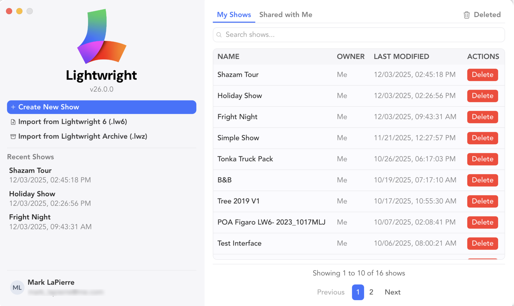Switch to the Shared with Me tab
Image resolution: width=514 pixels, height=306 pixels.
(286, 15)
